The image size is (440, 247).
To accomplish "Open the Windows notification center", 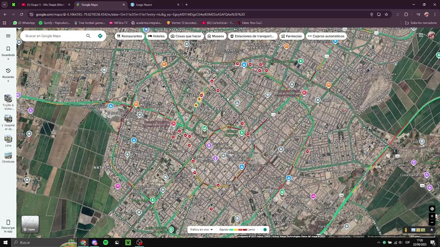I will pyautogui.click(x=432, y=243).
